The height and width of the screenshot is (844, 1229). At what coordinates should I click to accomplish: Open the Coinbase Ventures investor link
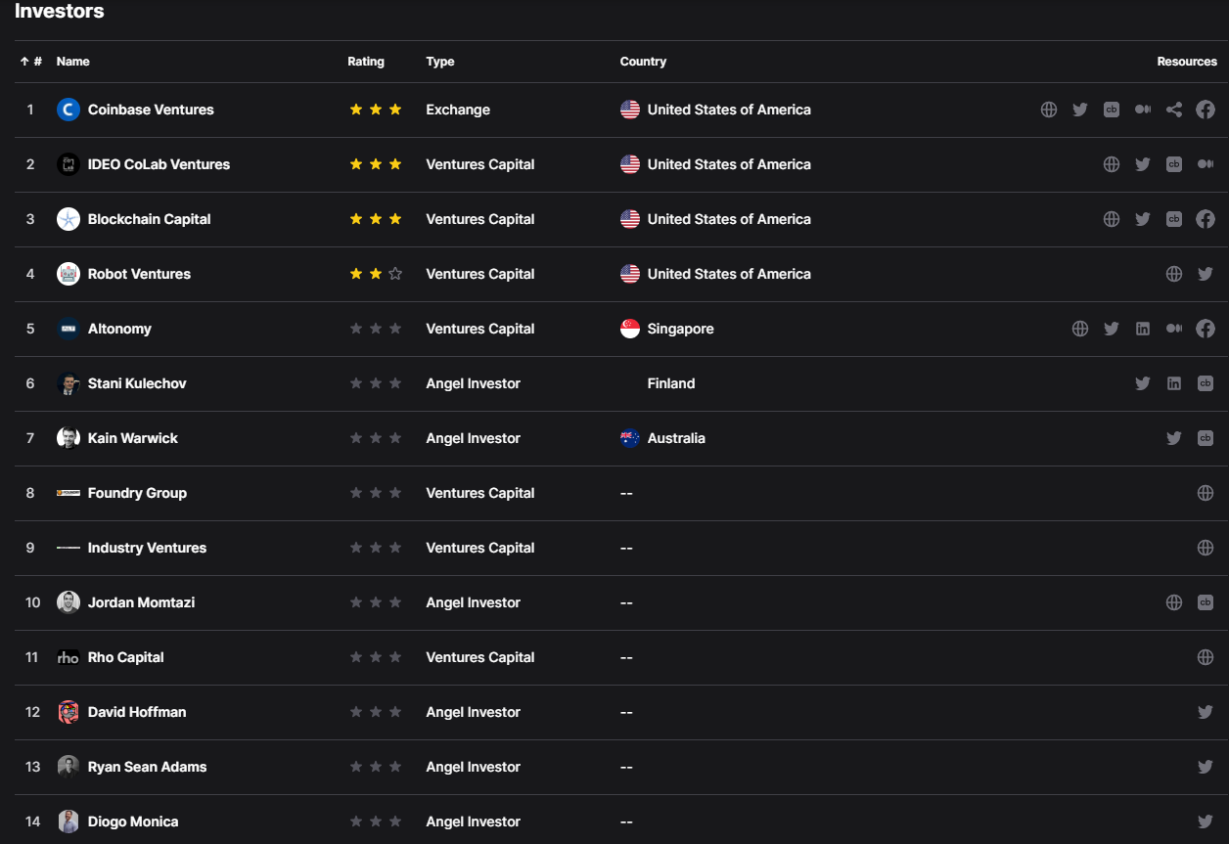pos(151,110)
